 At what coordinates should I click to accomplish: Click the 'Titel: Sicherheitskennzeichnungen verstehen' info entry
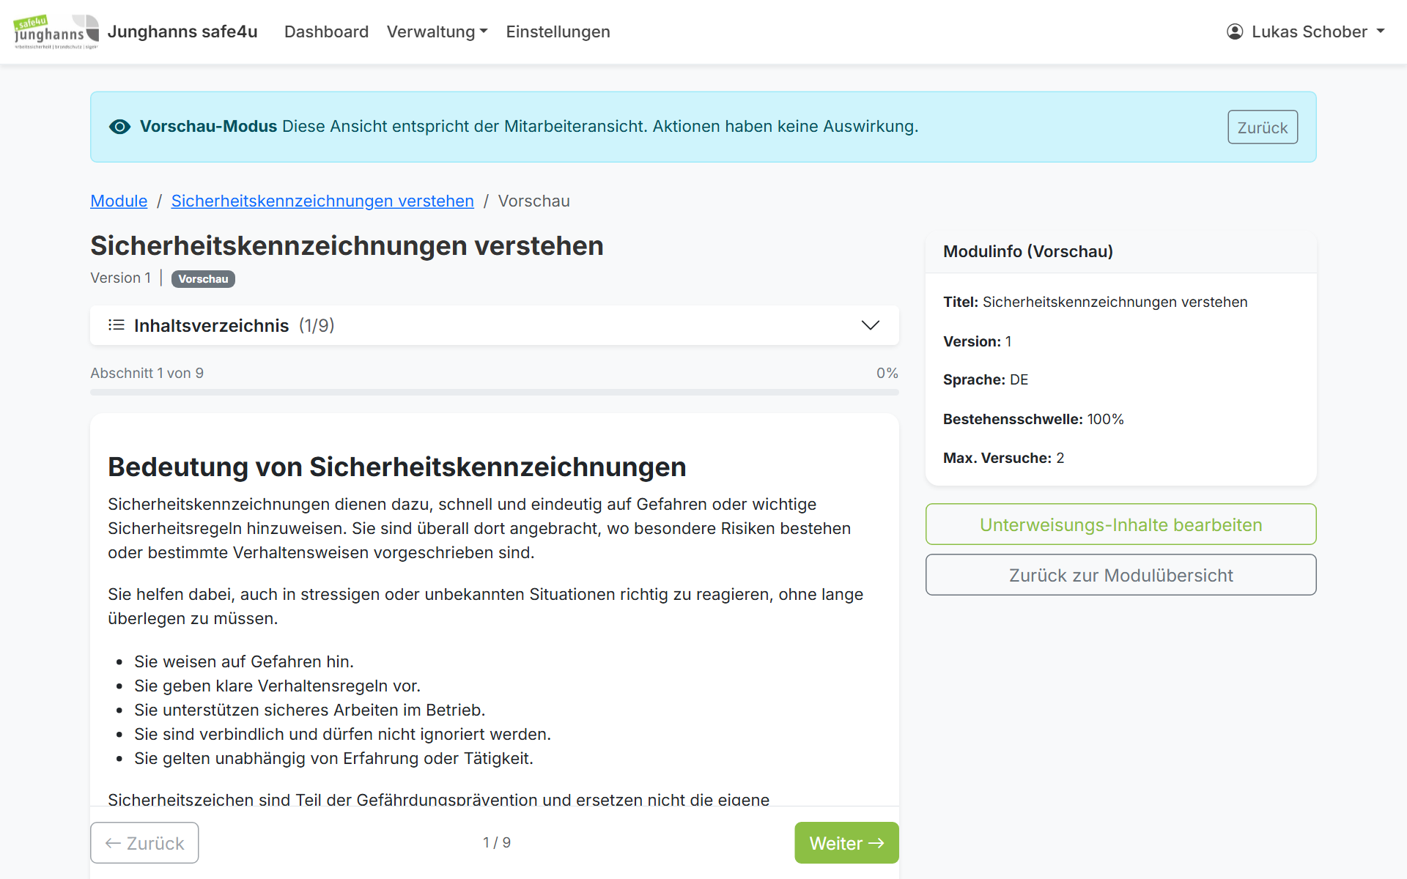point(1095,302)
